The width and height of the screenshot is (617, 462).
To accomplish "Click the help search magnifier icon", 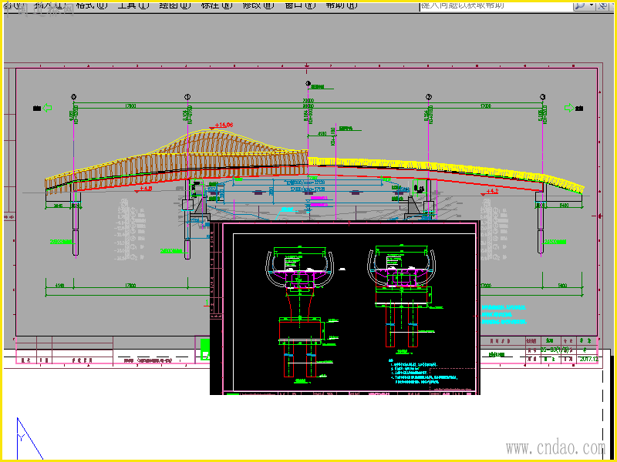I will [x=580, y=5].
